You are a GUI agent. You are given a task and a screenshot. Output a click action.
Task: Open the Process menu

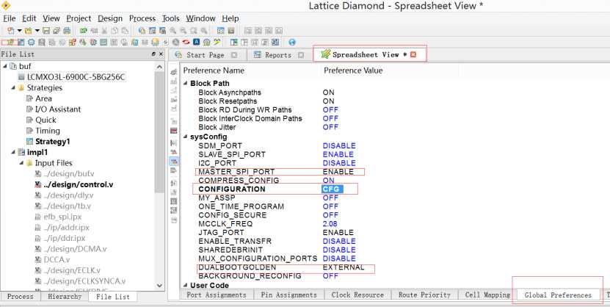coord(142,18)
